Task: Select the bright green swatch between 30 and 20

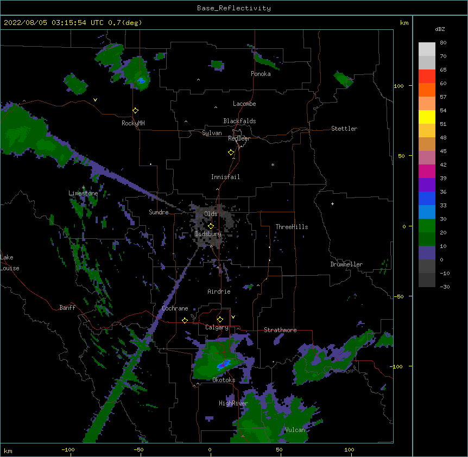Action: point(427,226)
